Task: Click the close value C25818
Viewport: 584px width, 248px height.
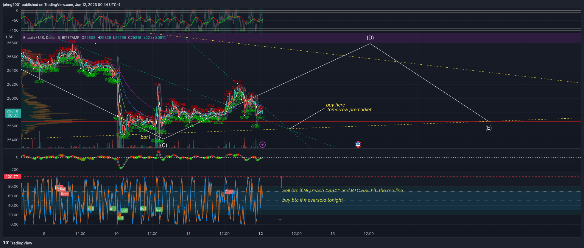Action: [x=135, y=38]
